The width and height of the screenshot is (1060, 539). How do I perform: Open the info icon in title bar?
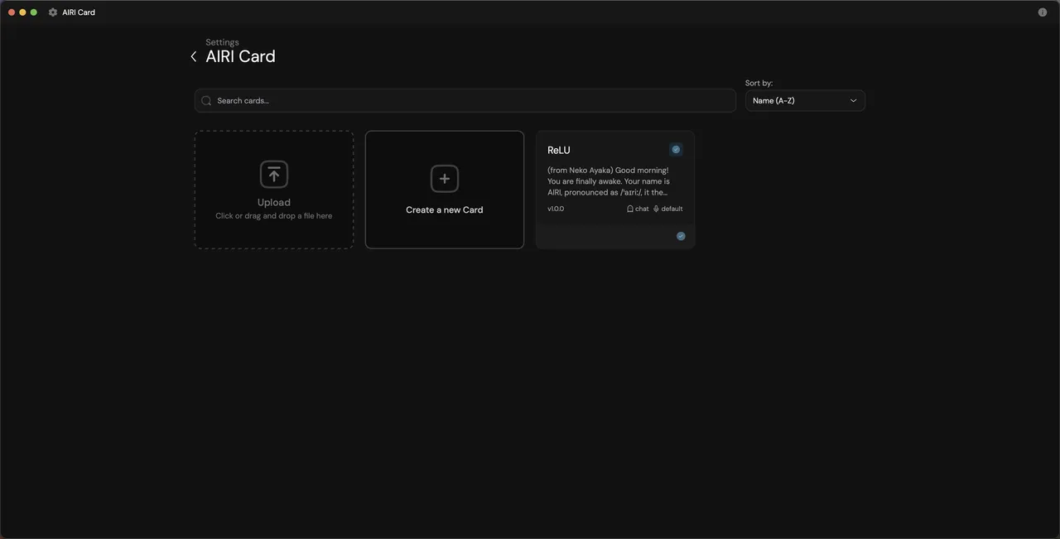pos(1043,12)
